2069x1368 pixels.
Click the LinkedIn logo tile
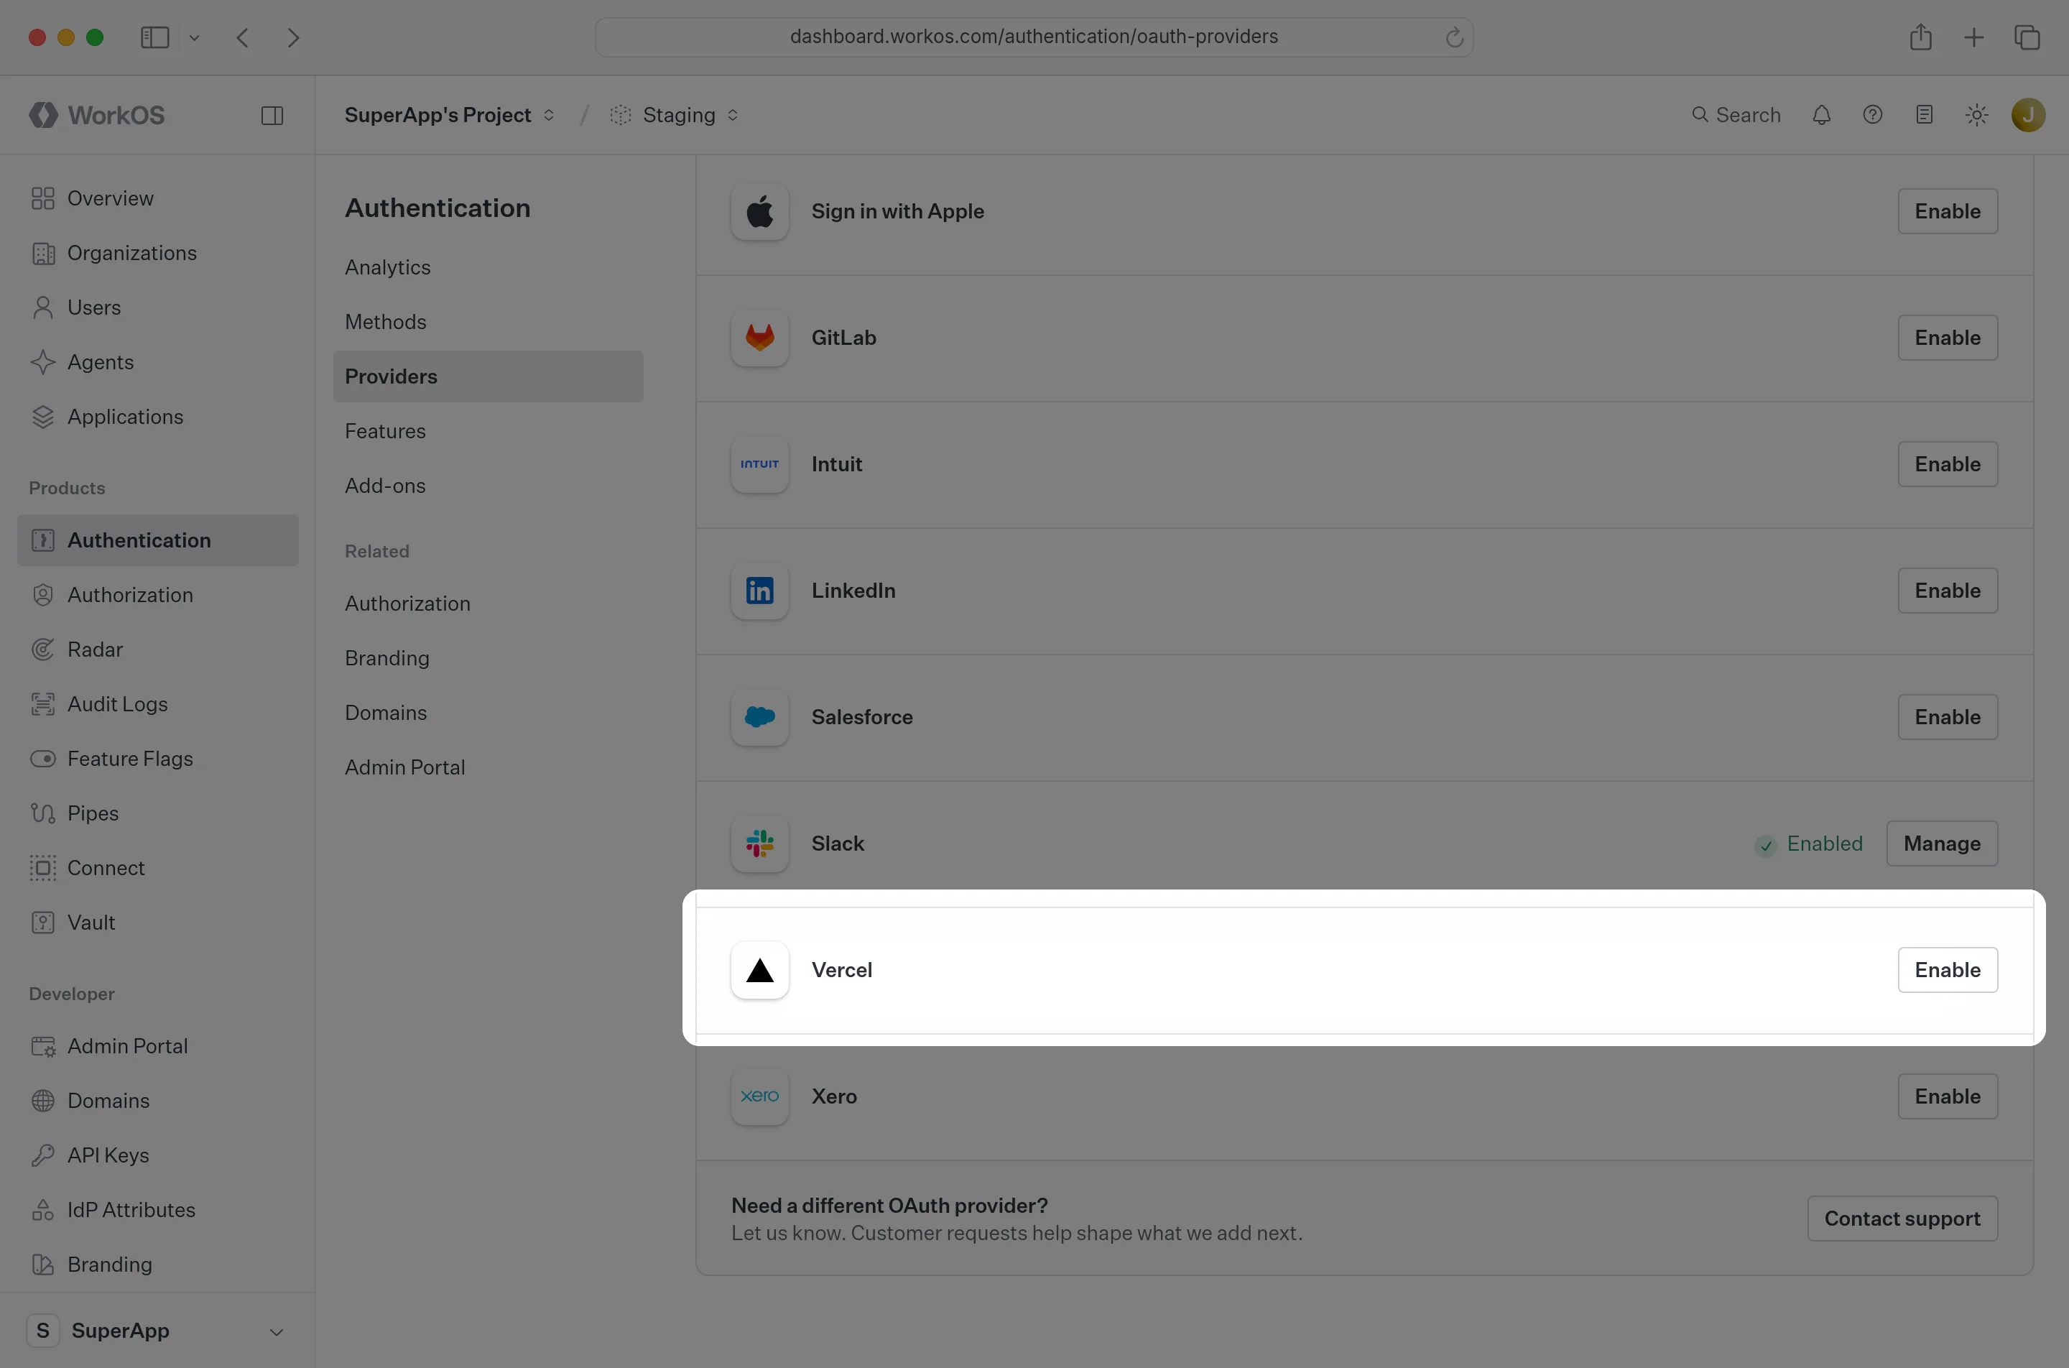coord(760,591)
